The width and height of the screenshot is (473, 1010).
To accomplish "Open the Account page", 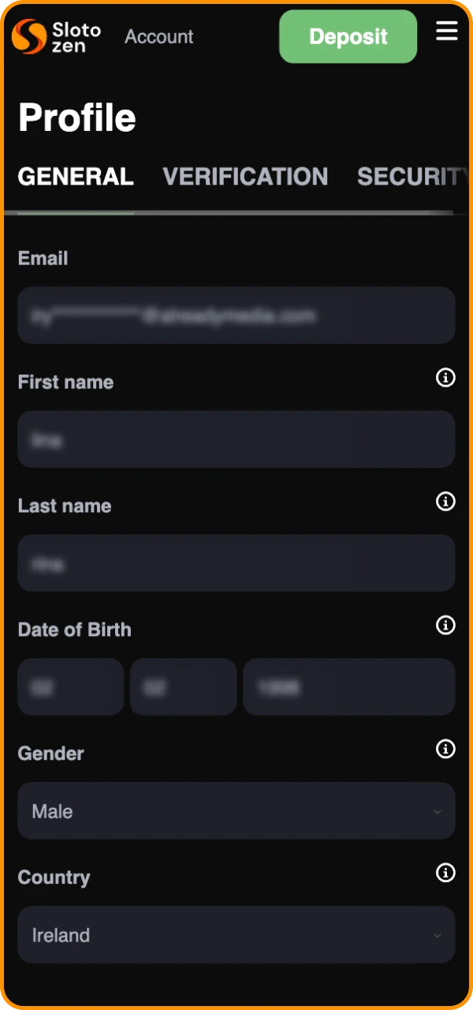I will coord(158,36).
